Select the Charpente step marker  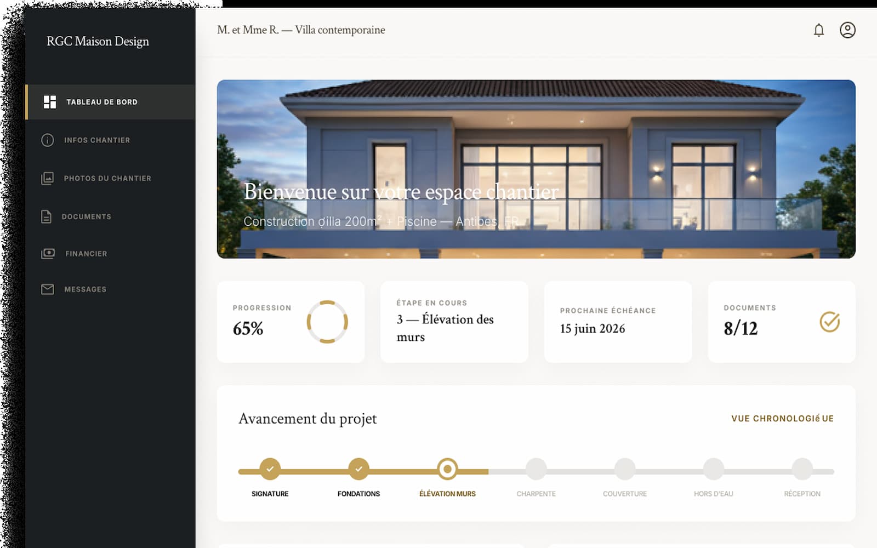pos(536,469)
